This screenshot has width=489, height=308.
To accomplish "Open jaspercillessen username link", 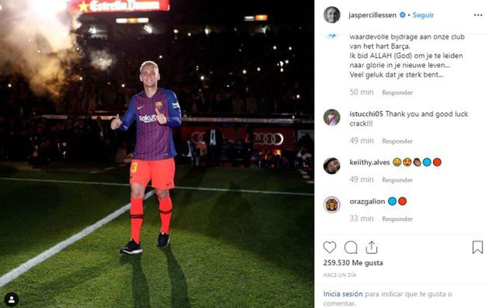I will tap(372, 15).
